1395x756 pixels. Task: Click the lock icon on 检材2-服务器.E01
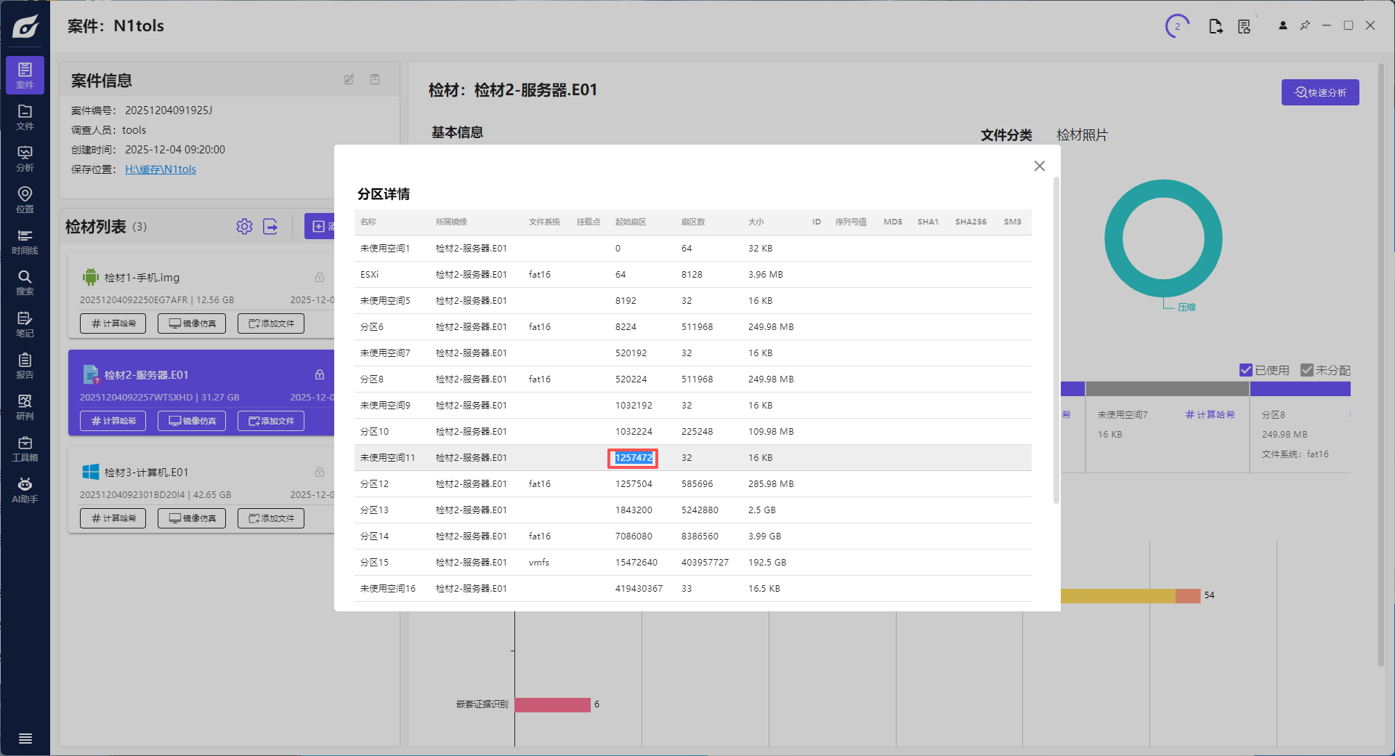pos(320,374)
